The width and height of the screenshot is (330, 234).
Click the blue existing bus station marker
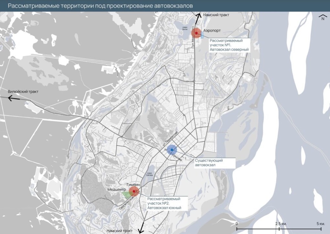172,150
